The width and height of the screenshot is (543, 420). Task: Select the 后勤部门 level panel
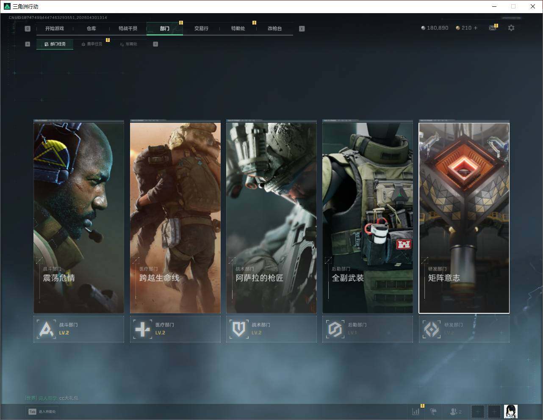coord(368,329)
